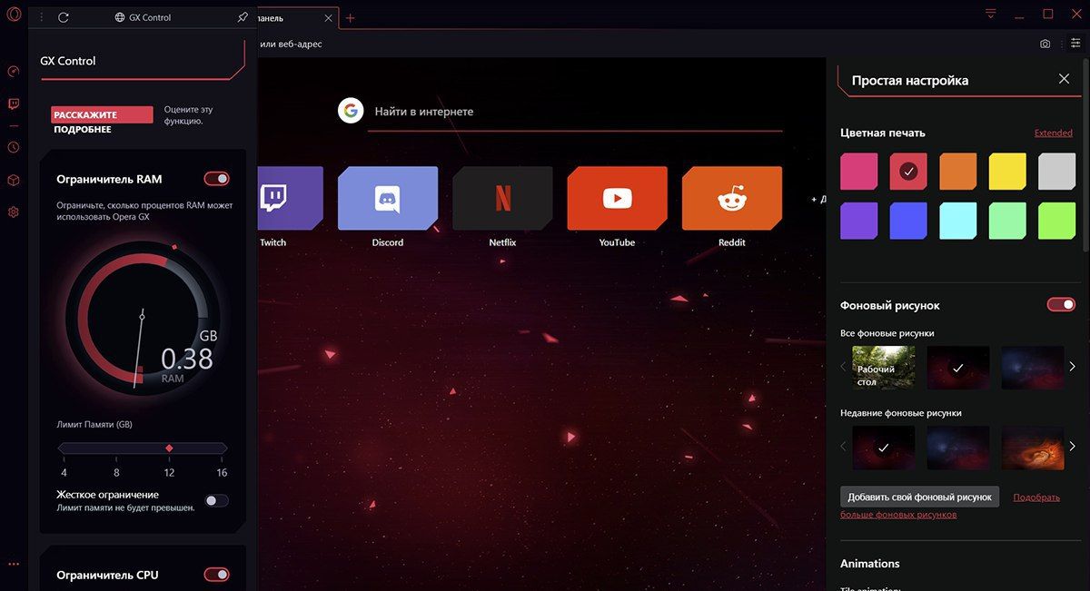Pin the GX Control panel
Viewport: 1090px width, 591px height.
[242, 17]
